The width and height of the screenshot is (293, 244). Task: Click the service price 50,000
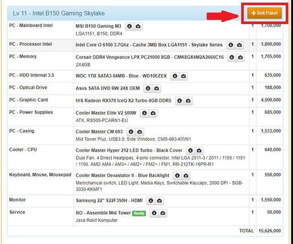(x=274, y=212)
